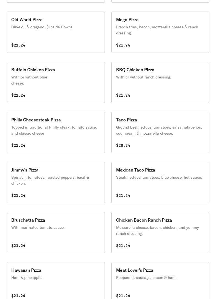This screenshot has width=216, height=299.
Task: Click the Jimmy's Pizza ingredients description
Action: [x=50, y=180]
